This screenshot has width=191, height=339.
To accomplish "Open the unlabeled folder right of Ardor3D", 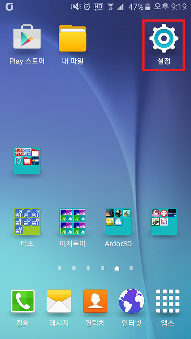I will click(x=164, y=222).
